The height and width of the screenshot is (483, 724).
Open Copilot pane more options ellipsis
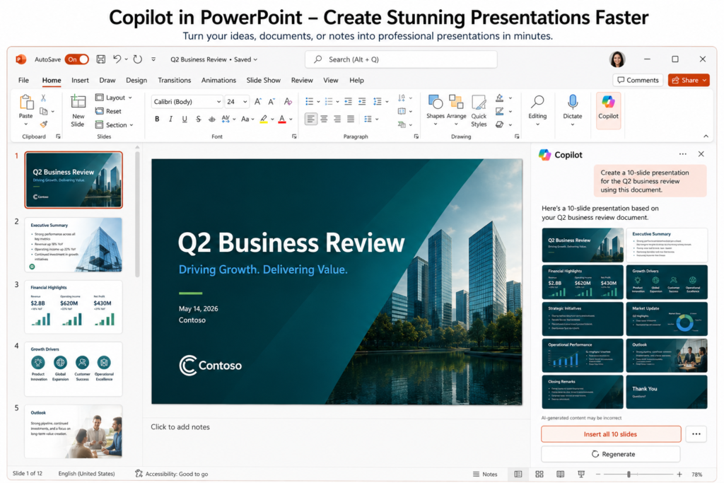point(682,154)
